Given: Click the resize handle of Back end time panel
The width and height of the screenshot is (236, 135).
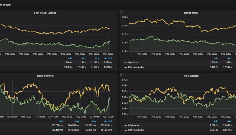Looking at the screenshot, I should point(116,133).
